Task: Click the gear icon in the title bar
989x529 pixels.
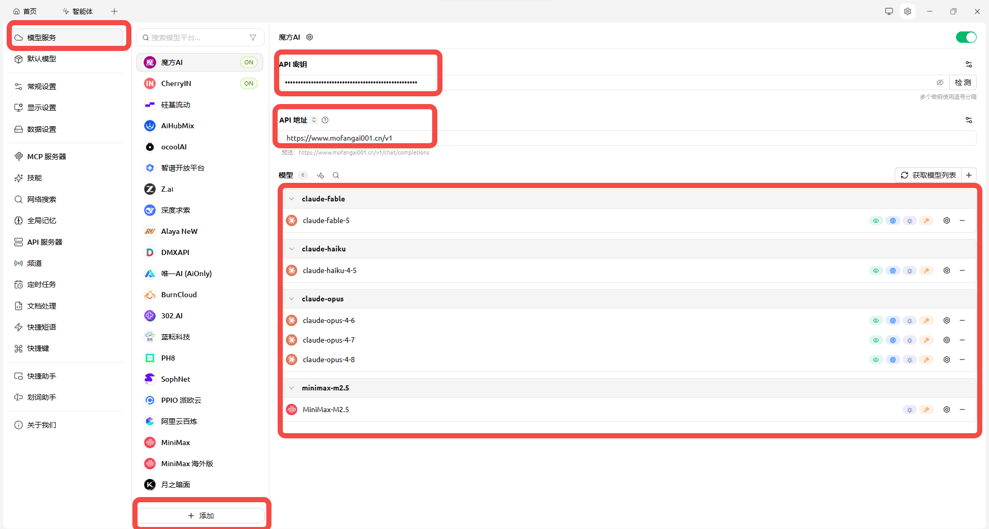Action: 908,11
